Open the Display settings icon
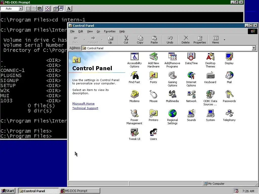 pyautogui.click(x=229, y=59)
